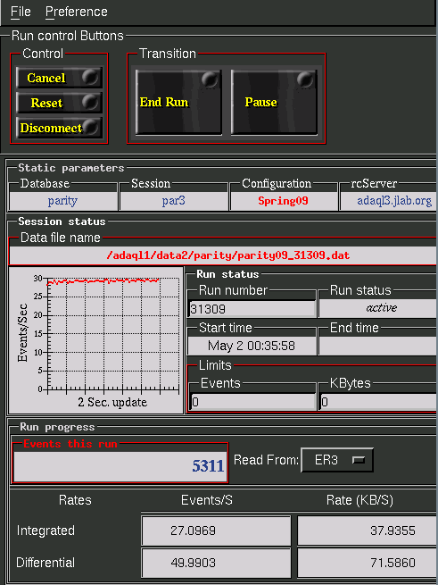Click Integrated events rate 27.0969
This screenshot has width=438, height=585.
click(216, 531)
